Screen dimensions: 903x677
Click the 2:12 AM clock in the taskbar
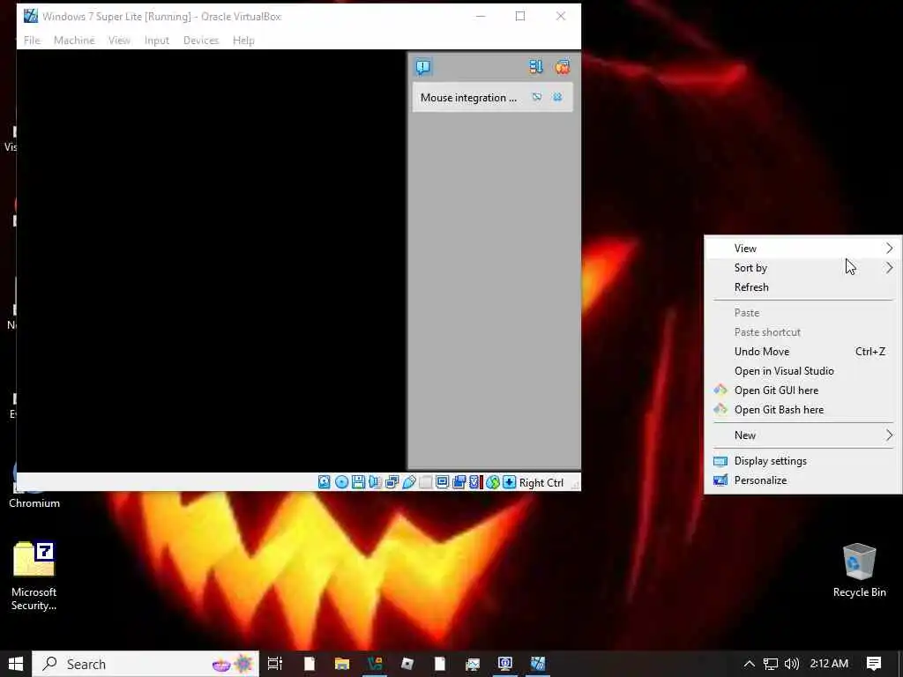[x=829, y=664]
